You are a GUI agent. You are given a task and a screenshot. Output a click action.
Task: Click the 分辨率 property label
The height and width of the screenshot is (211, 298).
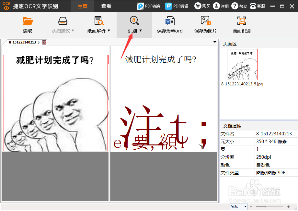(x=227, y=157)
